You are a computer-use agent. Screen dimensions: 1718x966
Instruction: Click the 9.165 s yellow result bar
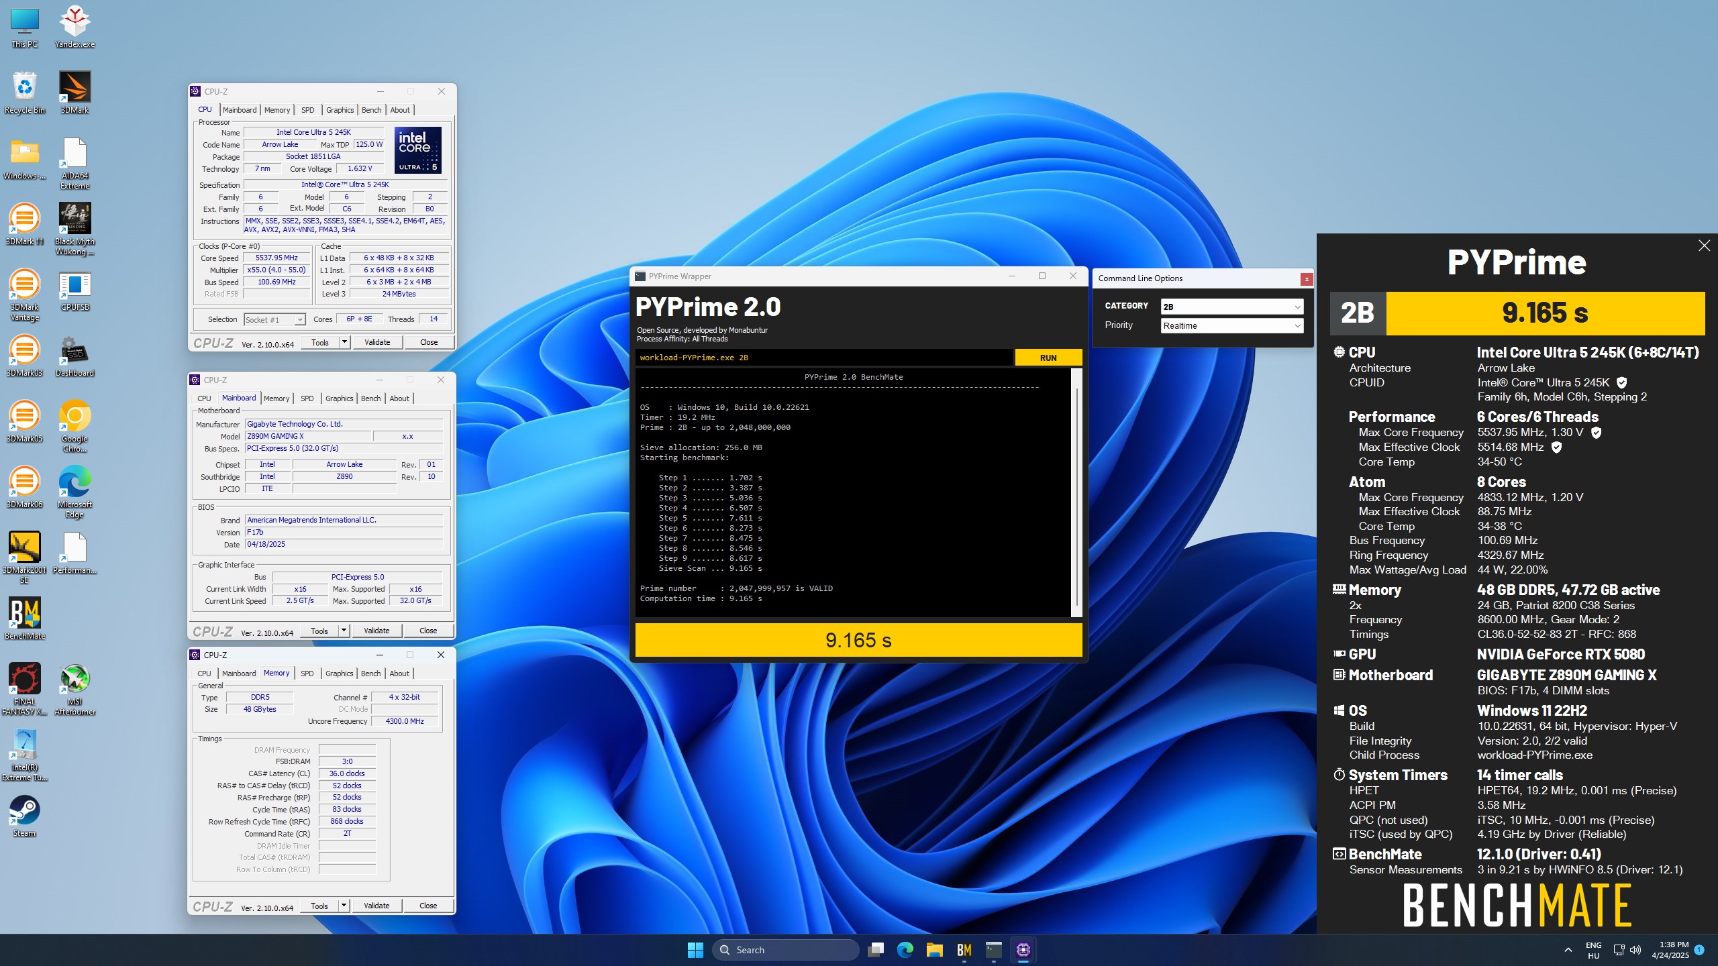click(x=858, y=640)
